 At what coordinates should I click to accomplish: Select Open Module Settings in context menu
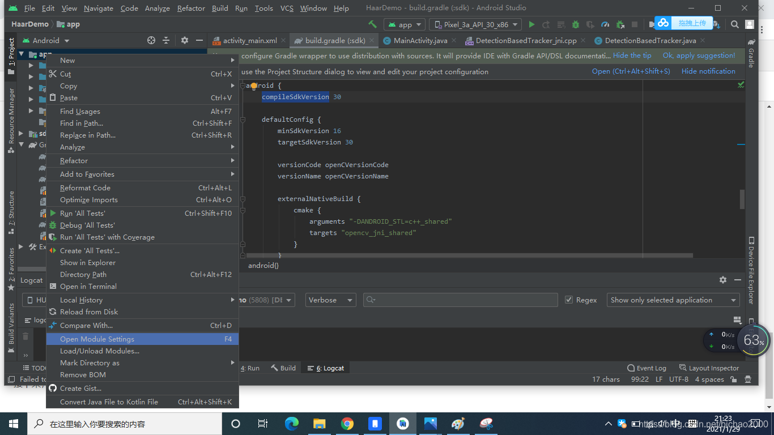point(142,339)
